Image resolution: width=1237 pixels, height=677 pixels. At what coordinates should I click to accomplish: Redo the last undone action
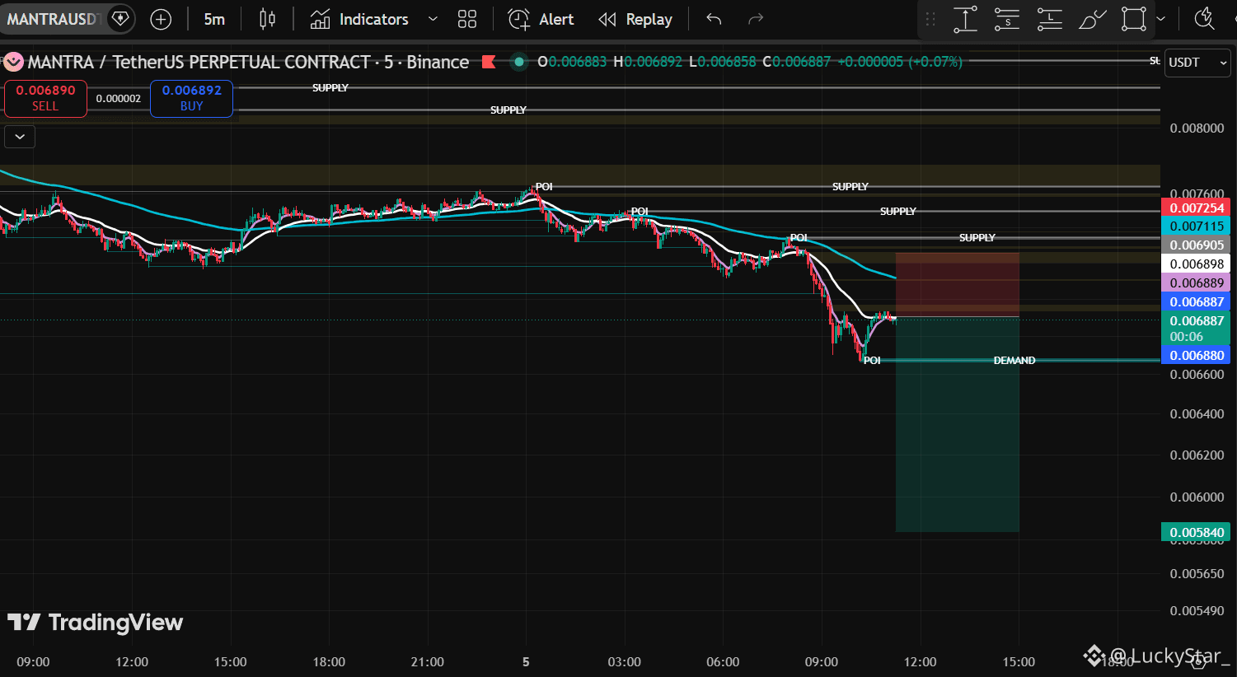755,19
